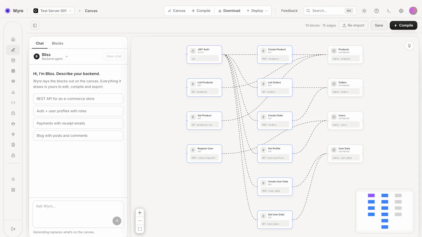
Task: Click the canvas minimap
Action: 385,211
